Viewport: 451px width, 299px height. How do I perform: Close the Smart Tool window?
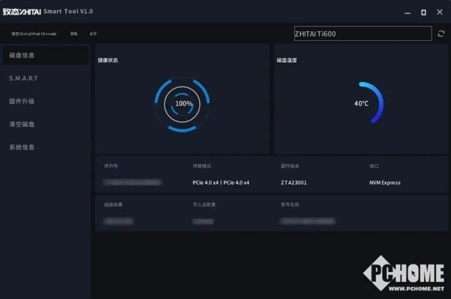[440, 12]
